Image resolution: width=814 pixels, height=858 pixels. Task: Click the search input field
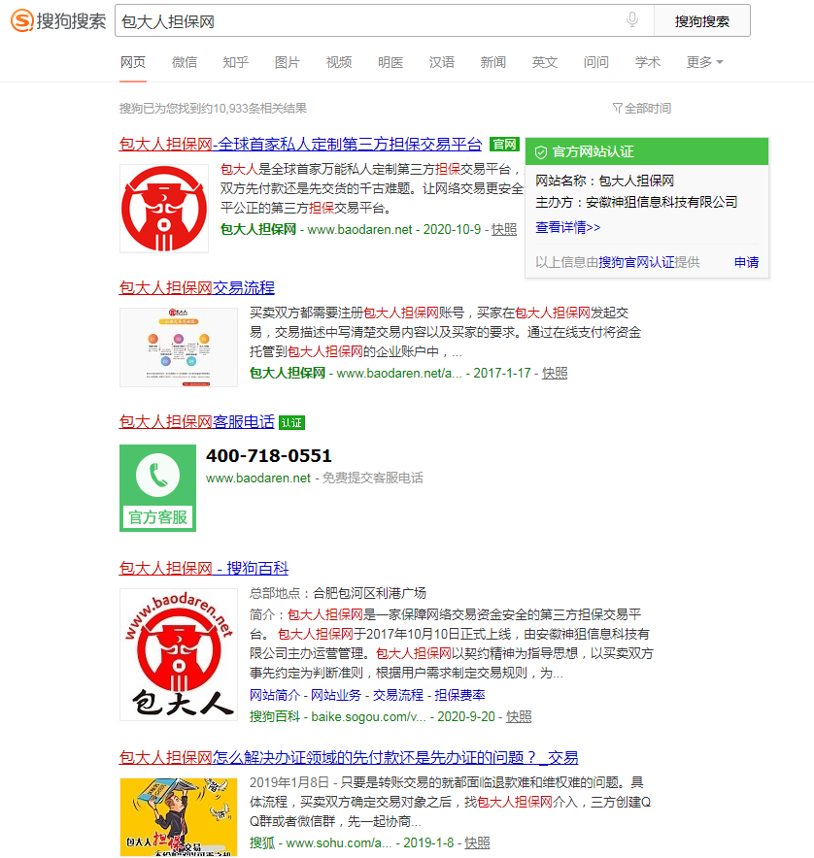(x=369, y=20)
